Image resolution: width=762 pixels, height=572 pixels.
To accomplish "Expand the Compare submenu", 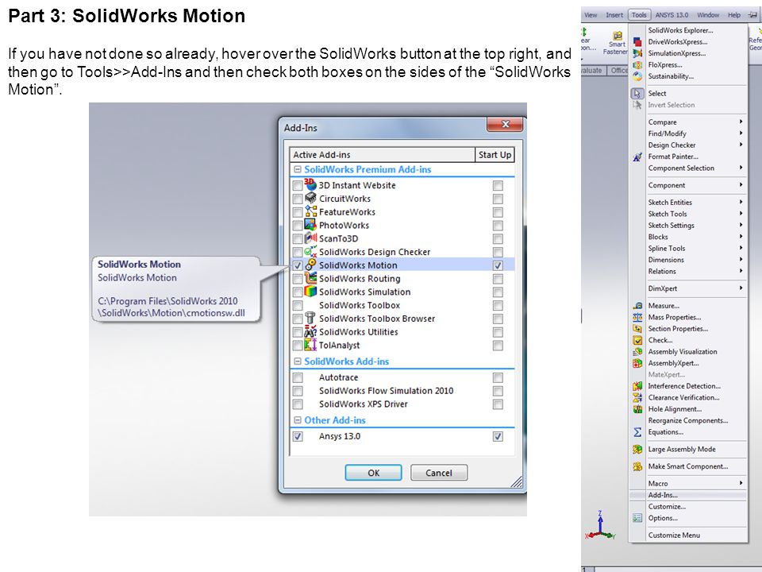I will pyautogui.click(x=688, y=122).
